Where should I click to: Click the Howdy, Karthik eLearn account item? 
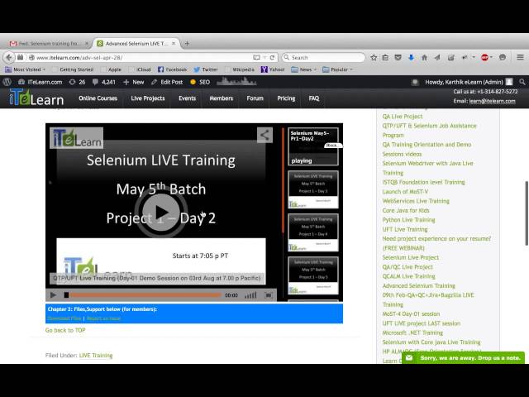[x=469, y=82]
